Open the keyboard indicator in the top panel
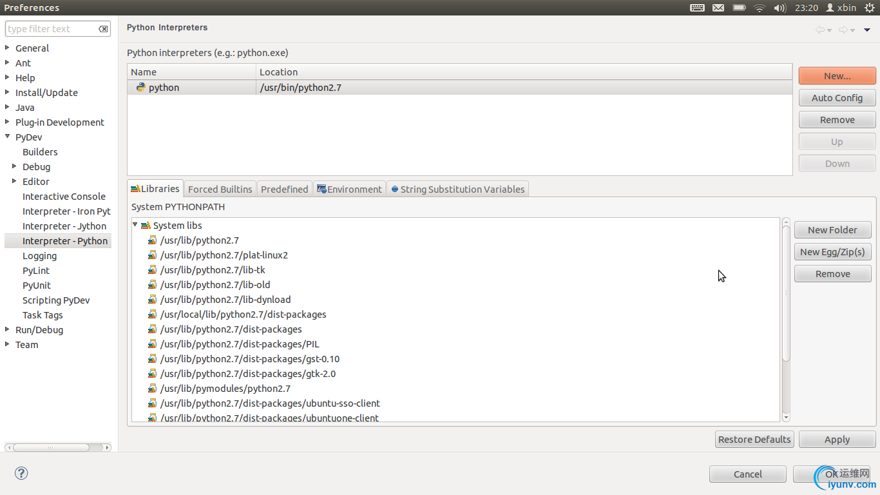880x495 pixels. 697,8
